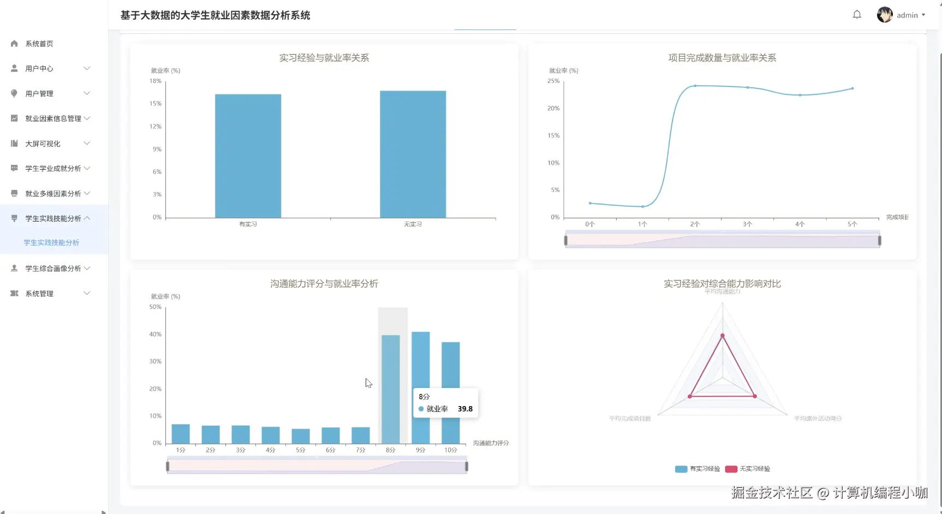Click the 平均课外活动得分 radar axis label
The height and width of the screenshot is (514, 942).
(818, 419)
